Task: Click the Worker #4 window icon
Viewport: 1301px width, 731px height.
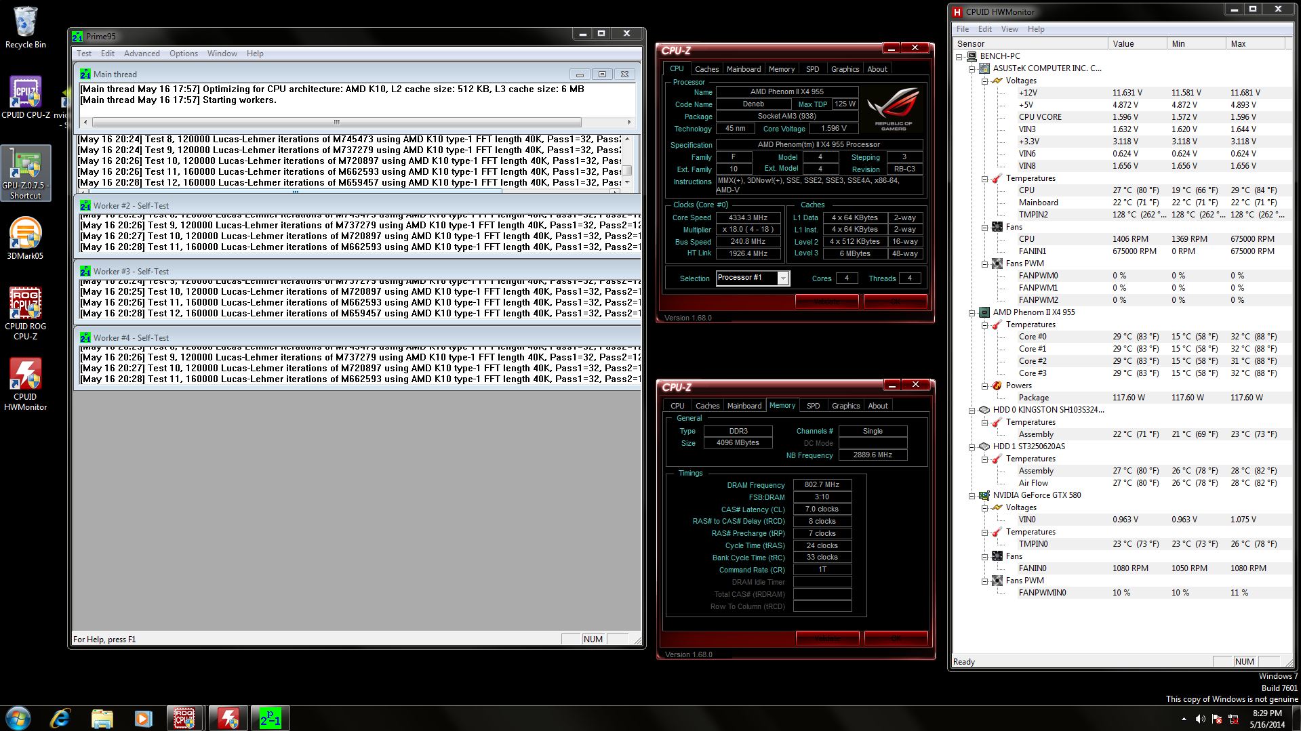Action: point(85,337)
